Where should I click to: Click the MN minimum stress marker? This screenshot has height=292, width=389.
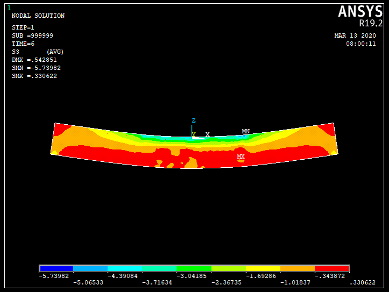246,131
